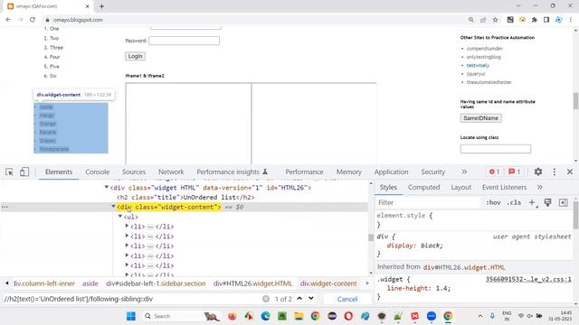
Task: Toggle the .cls class editor
Action: [x=514, y=202]
